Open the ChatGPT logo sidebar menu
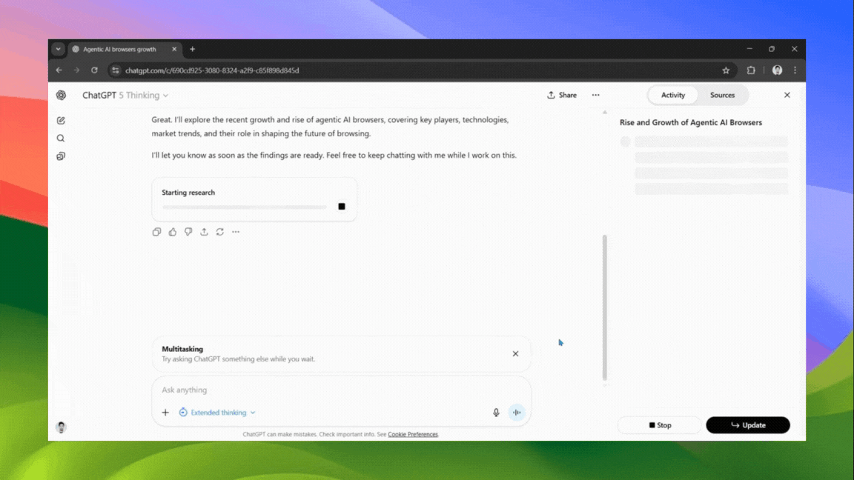Viewport: 854px width, 480px height. [x=61, y=96]
